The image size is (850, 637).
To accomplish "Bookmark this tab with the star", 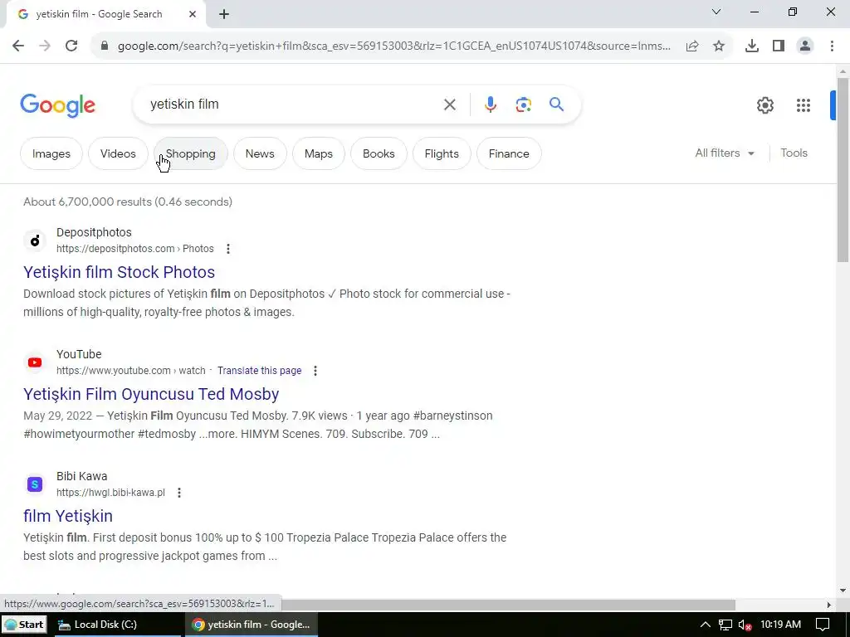I will (x=719, y=46).
